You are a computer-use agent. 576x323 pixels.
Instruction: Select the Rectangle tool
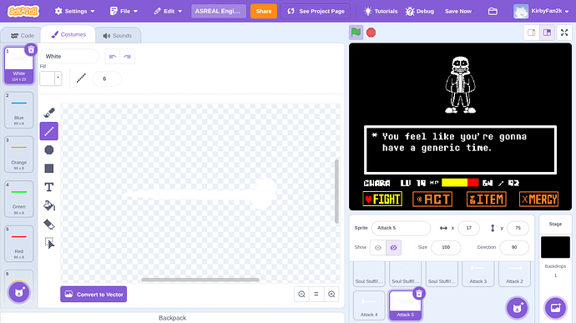[49, 169]
